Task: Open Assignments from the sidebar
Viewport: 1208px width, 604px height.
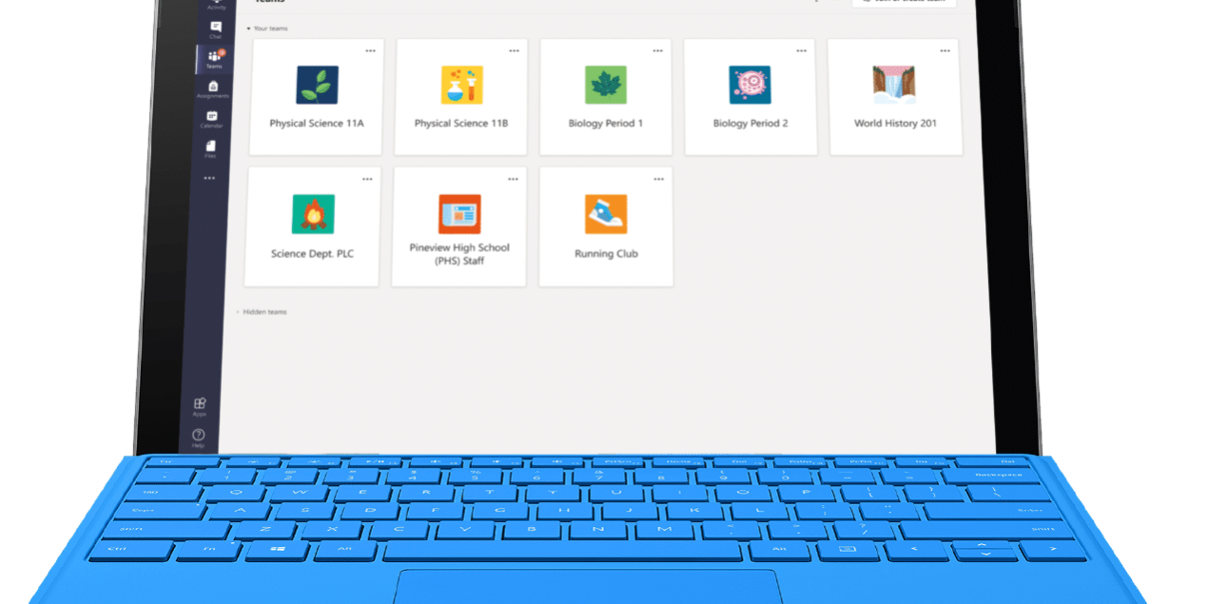Action: (213, 88)
